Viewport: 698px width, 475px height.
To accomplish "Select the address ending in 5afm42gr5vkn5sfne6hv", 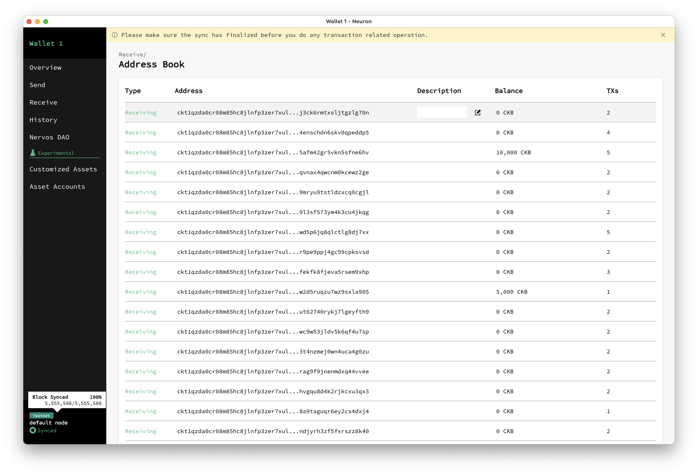I will [273, 152].
